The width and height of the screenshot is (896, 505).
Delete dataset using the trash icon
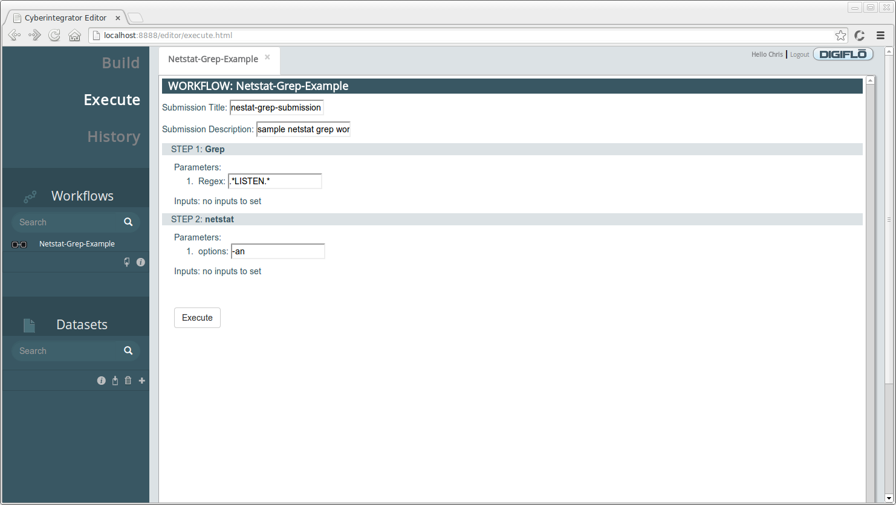[x=128, y=381]
